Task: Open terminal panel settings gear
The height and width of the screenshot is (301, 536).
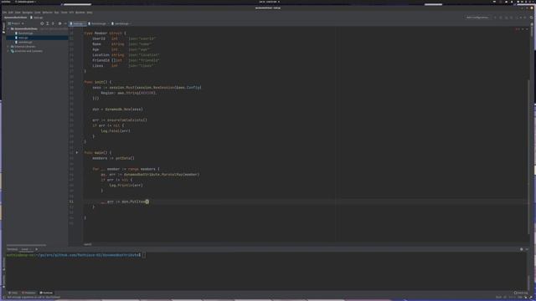Action: click(521, 249)
